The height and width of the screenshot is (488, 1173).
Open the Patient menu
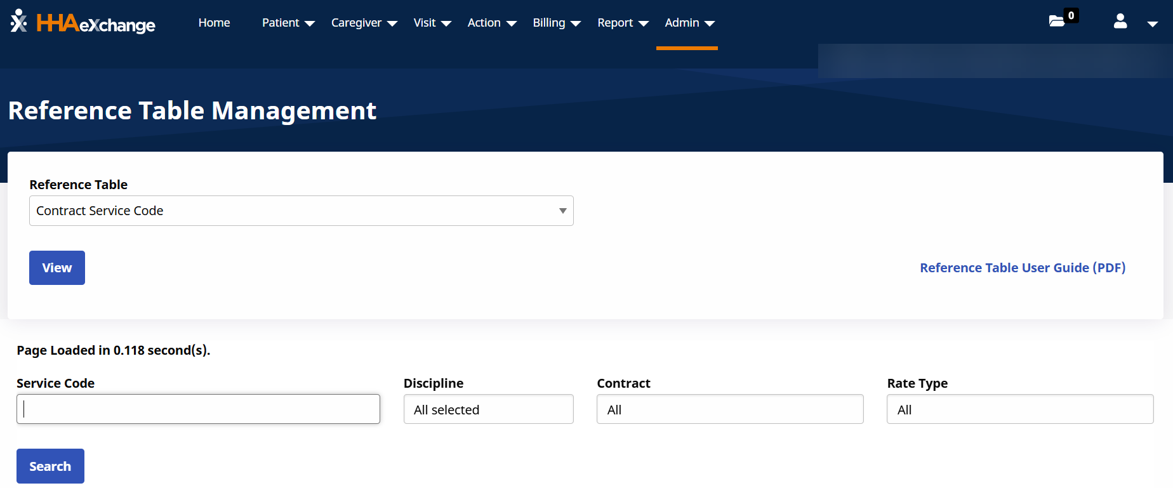click(288, 23)
